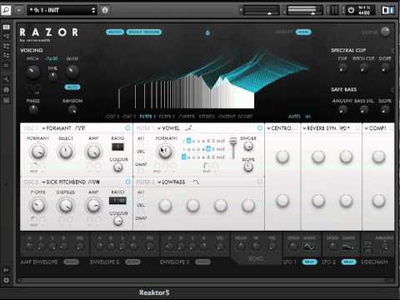Open the Compressor effect type dropdown
400x300 pixels.
pos(376,128)
